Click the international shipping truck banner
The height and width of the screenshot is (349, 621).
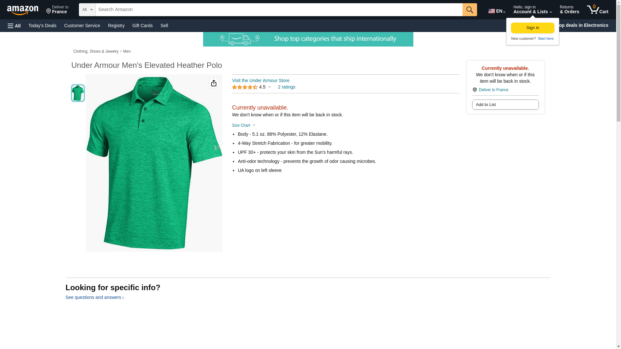308,39
